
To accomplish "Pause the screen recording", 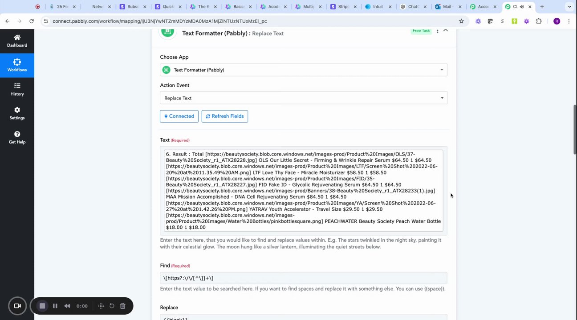I will click(x=55, y=306).
